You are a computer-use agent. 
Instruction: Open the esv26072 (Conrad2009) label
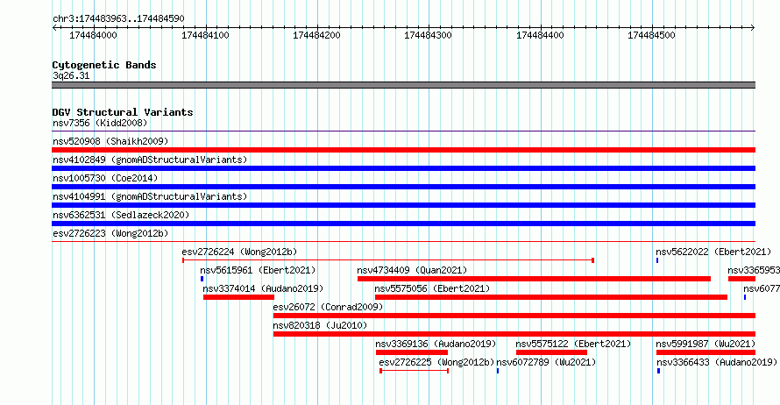point(328,307)
